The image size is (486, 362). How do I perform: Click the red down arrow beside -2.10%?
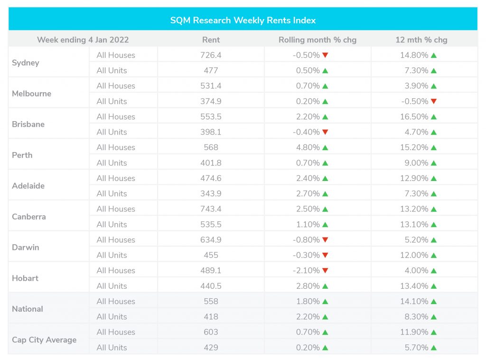[x=325, y=270]
